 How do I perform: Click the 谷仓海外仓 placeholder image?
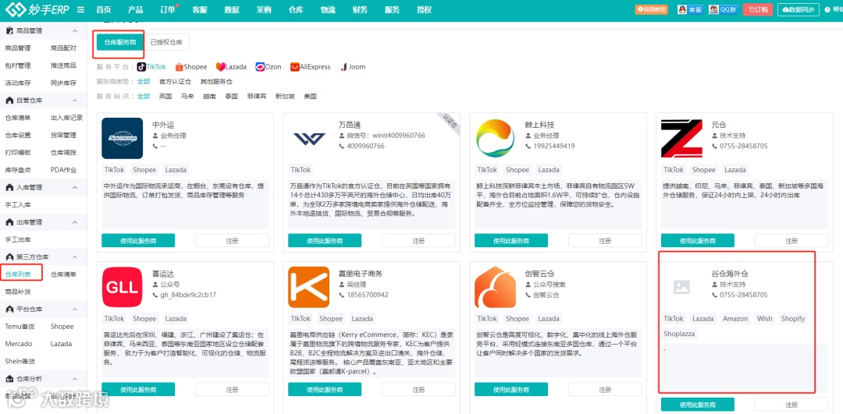[681, 287]
